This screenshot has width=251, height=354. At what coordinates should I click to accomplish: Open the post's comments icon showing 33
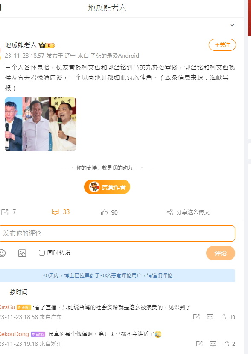pyautogui.click(x=55, y=212)
